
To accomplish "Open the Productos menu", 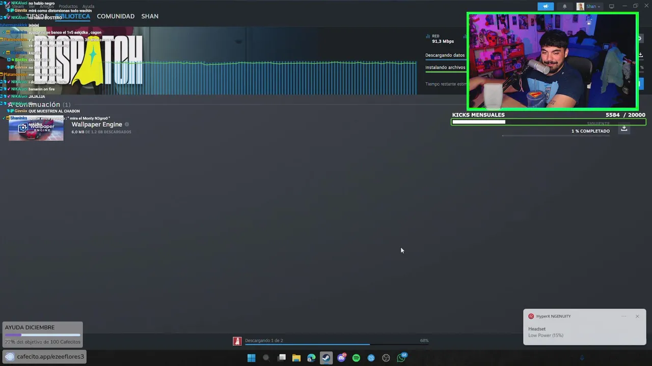I will 68,7.
